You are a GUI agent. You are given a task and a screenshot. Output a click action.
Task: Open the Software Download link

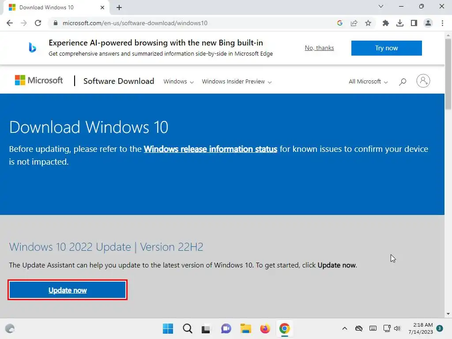click(x=119, y=81)
